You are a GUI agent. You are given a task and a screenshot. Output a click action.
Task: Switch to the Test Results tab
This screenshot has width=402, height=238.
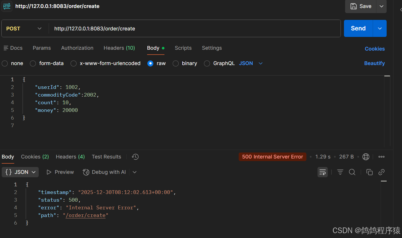pyautogui.click(x=106, y=157)
